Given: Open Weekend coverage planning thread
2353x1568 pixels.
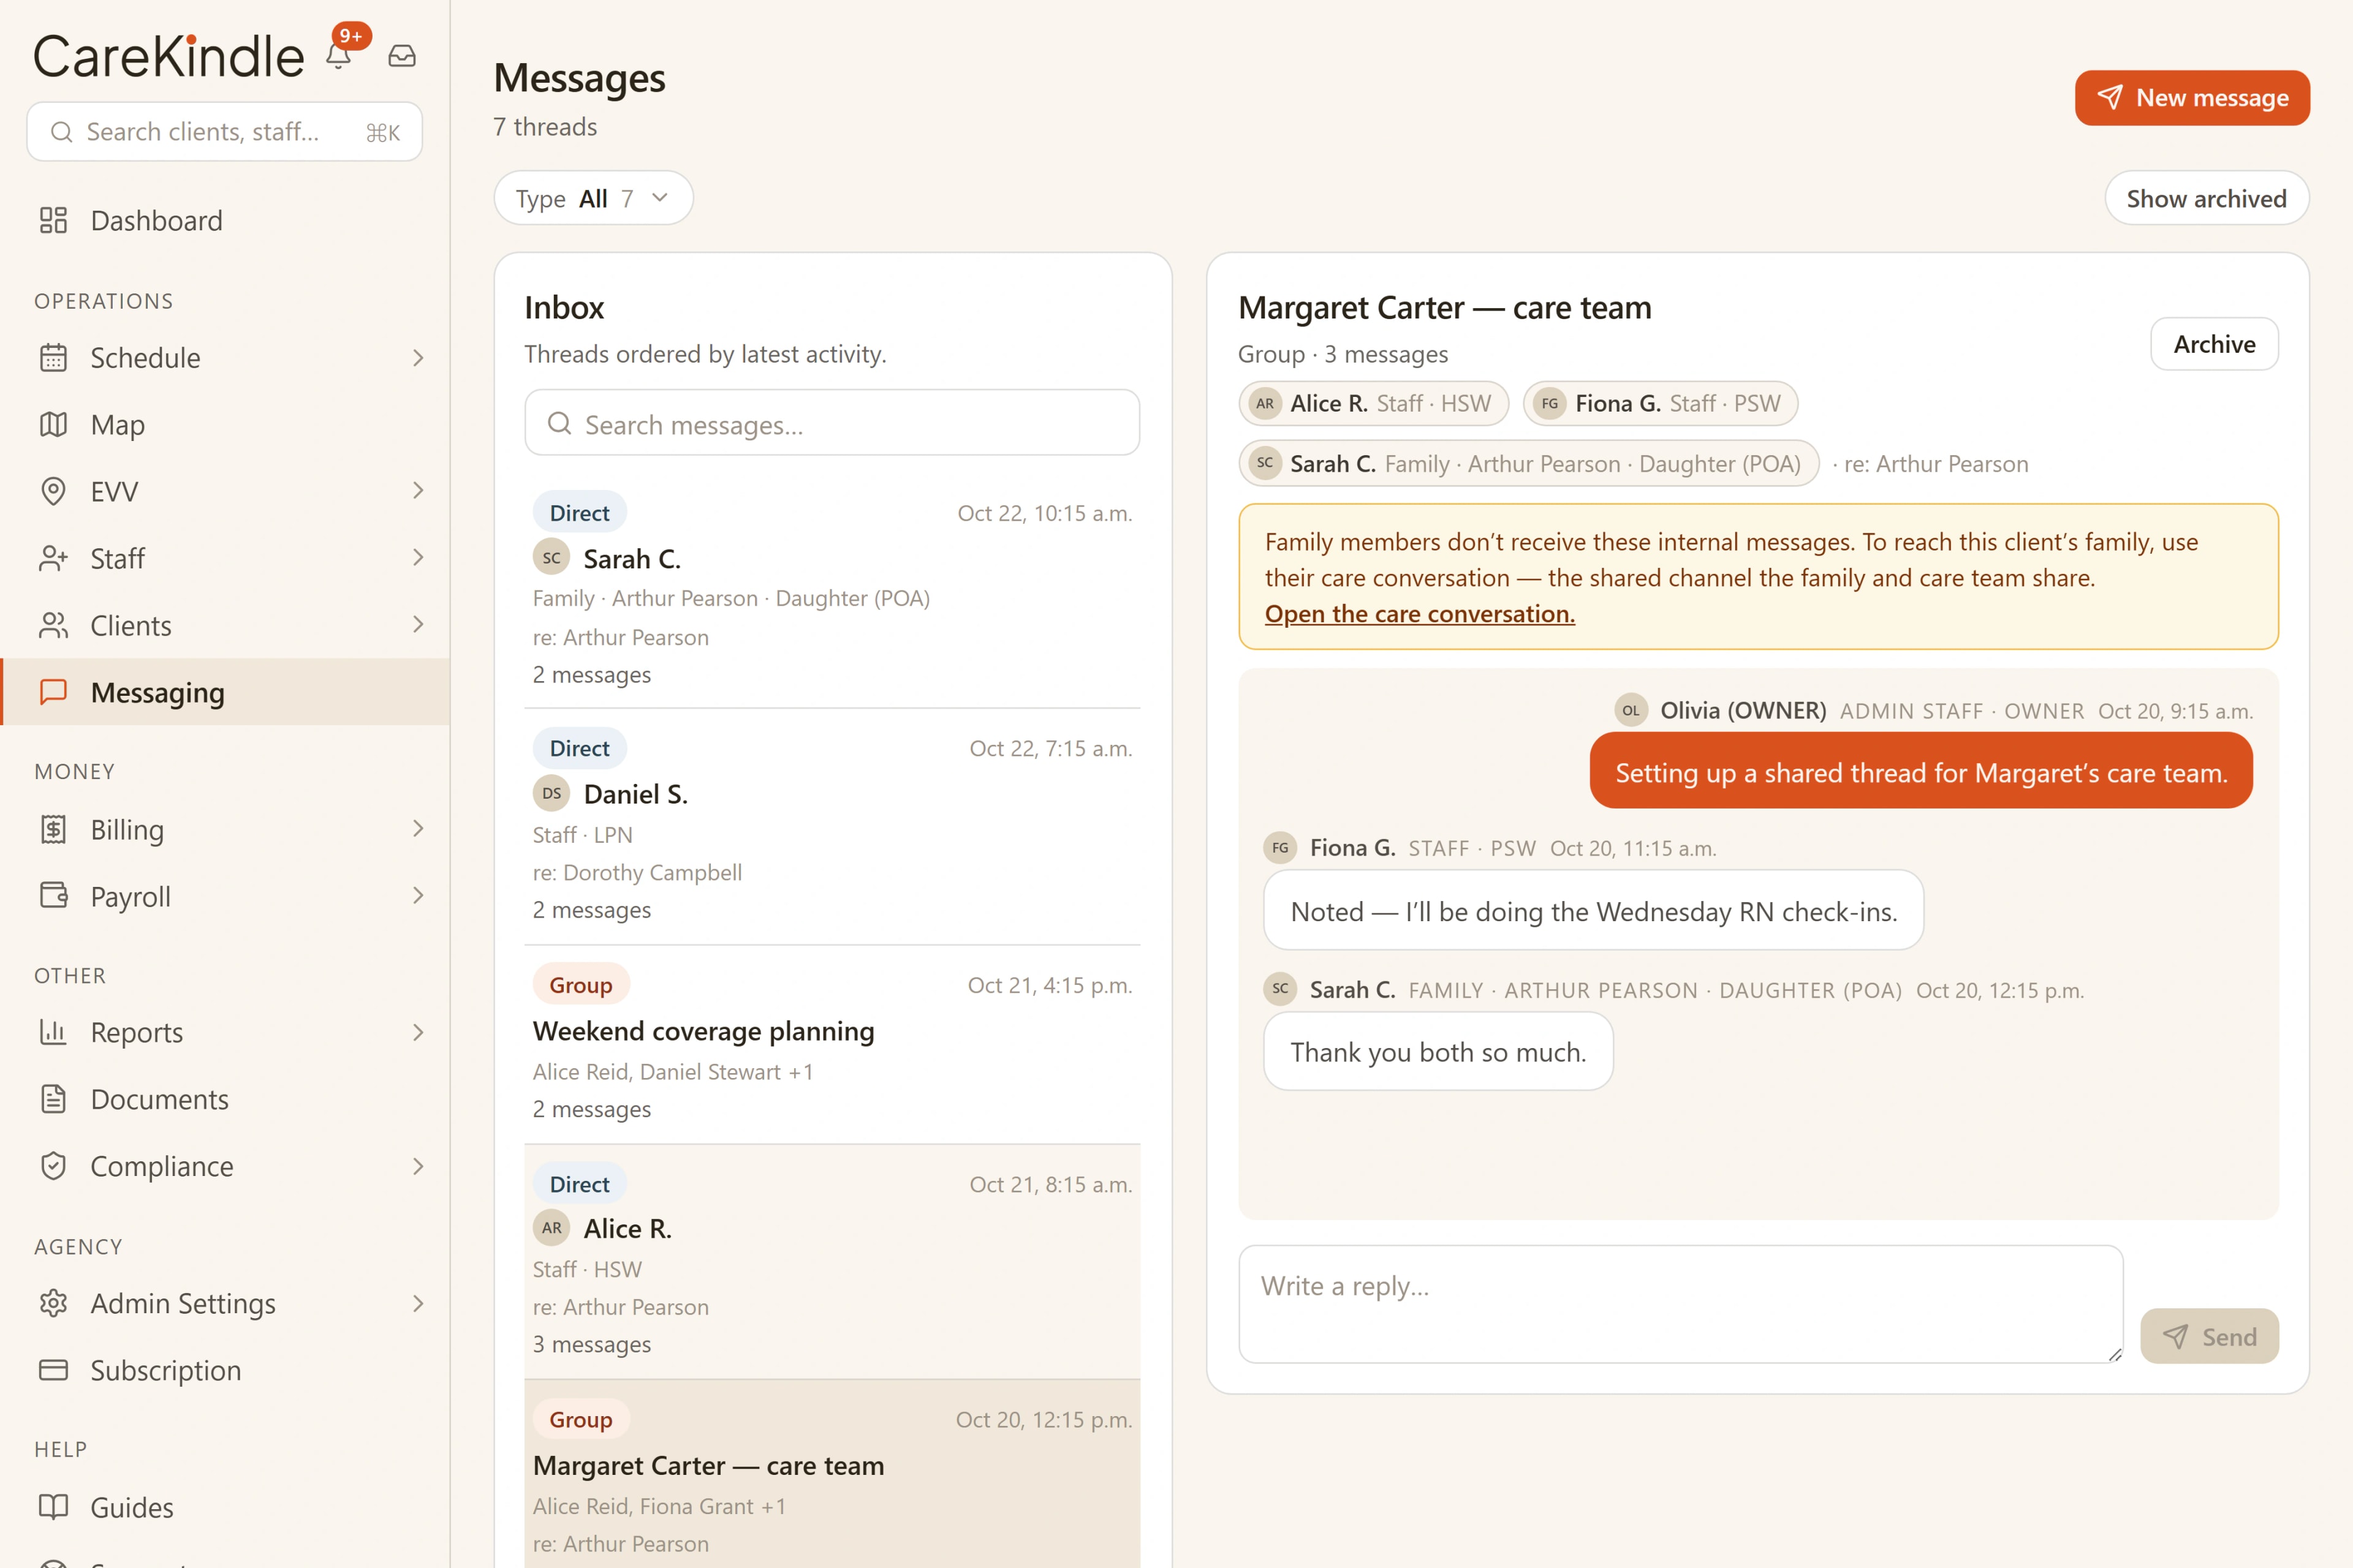Looking at the screenshot, I should pos(832,1045).
